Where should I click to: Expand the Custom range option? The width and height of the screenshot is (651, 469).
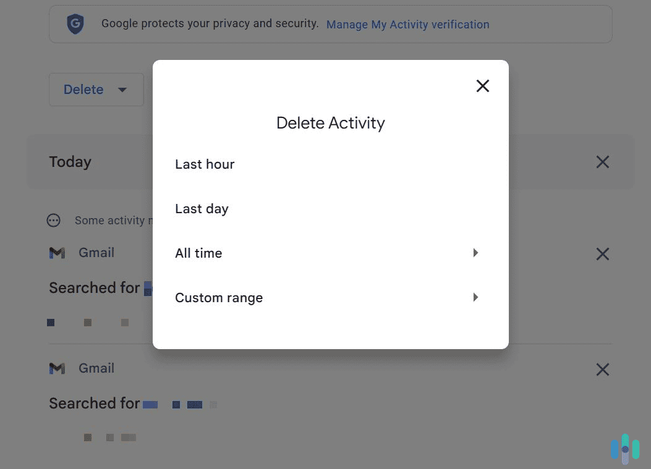pyautogui.click(x=475, y=297)
